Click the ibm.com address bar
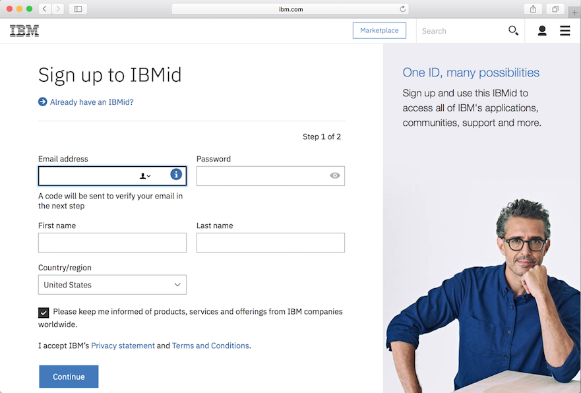 (x=290, y=9)
